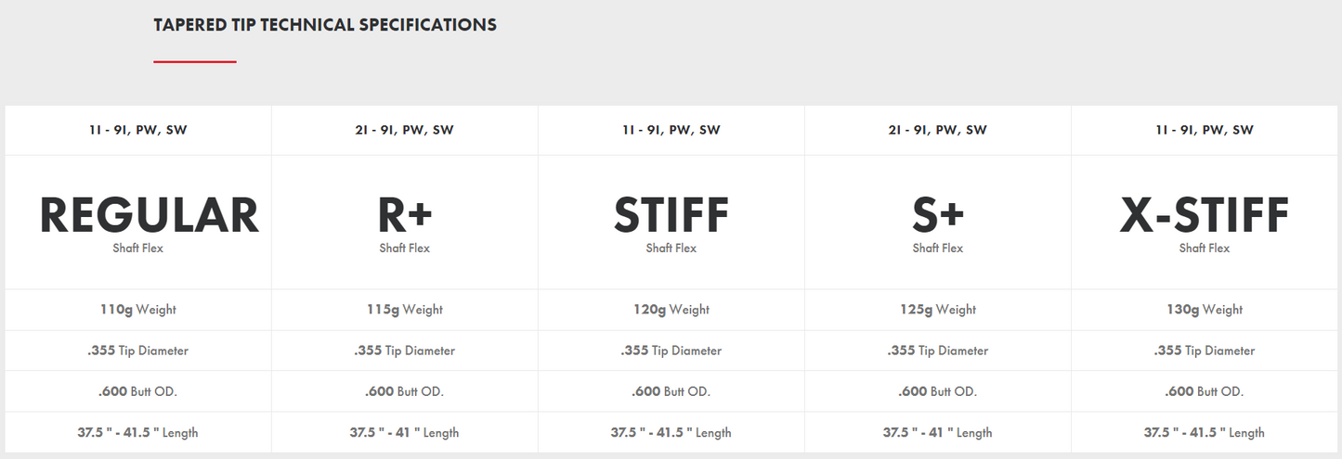
Task: Click the iron range above R+ flex
Action: tap(405, 130)
